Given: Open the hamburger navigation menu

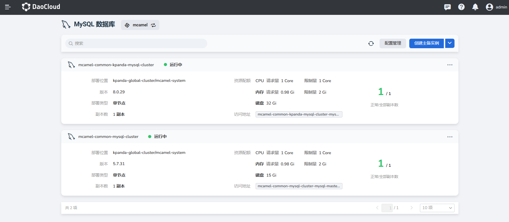Looking at the screenshot, I should point(8,7).
